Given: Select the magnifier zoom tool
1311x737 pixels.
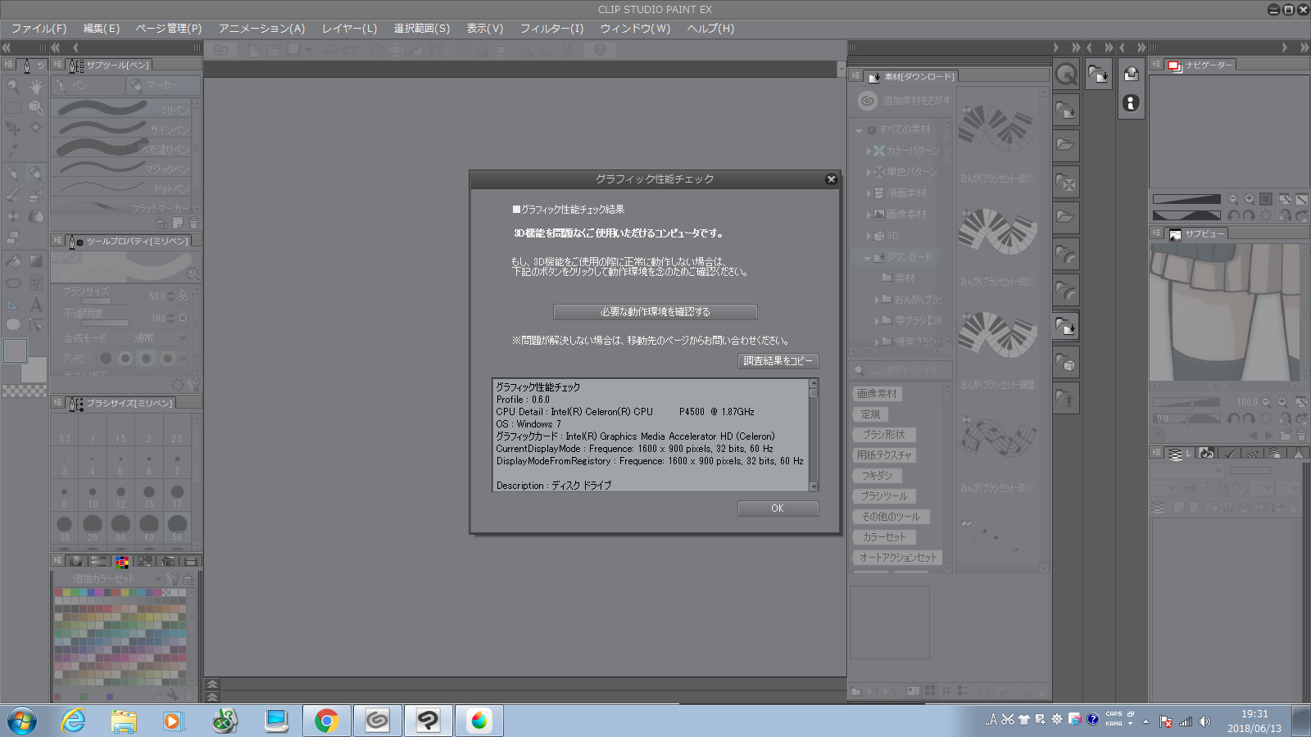Looking at the screenshot, I should coord(13,85).
